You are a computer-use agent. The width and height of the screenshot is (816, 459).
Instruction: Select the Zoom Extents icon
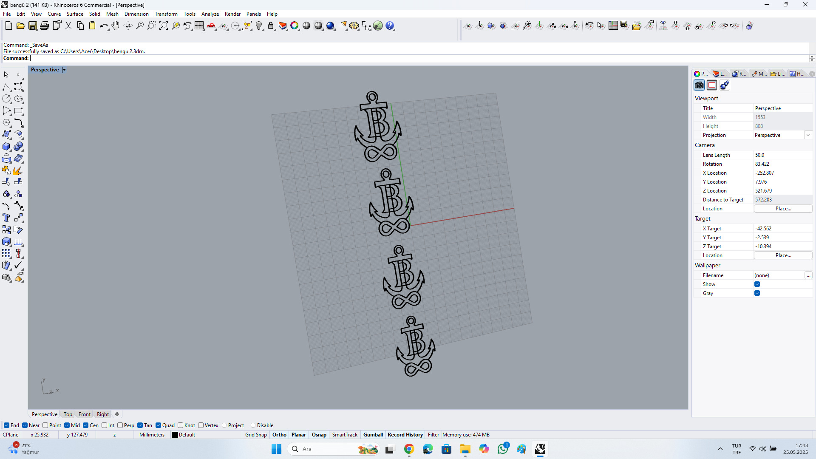point(164,26)
